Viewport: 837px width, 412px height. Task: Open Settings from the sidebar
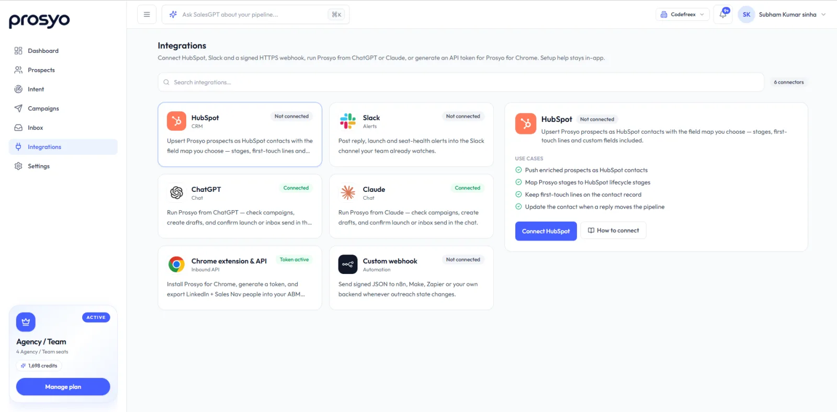coord(63,166)
